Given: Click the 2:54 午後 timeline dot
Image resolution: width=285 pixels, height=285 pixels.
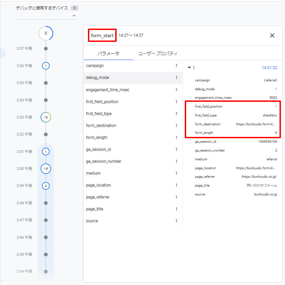Looking at the screenshot, I should (x=46, y=100).
